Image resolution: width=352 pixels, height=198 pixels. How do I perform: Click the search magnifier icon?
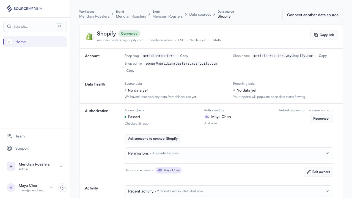pyautogui.click(x=9, y=26)
